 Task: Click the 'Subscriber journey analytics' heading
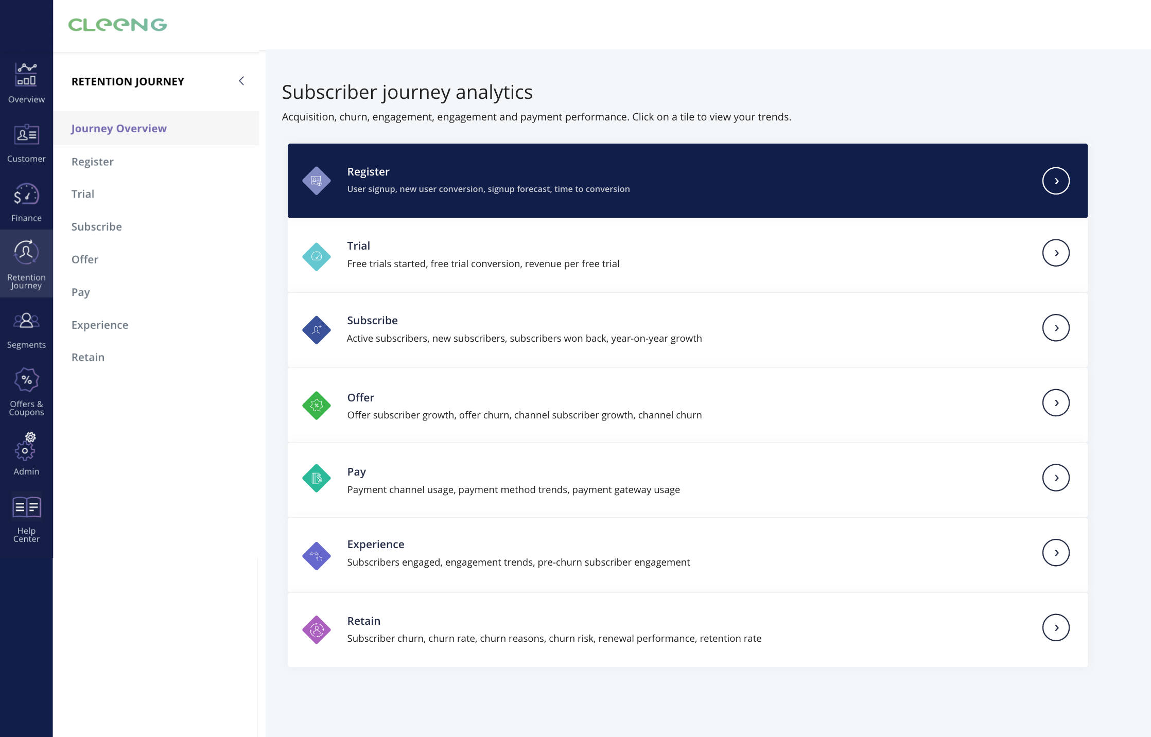407,92
